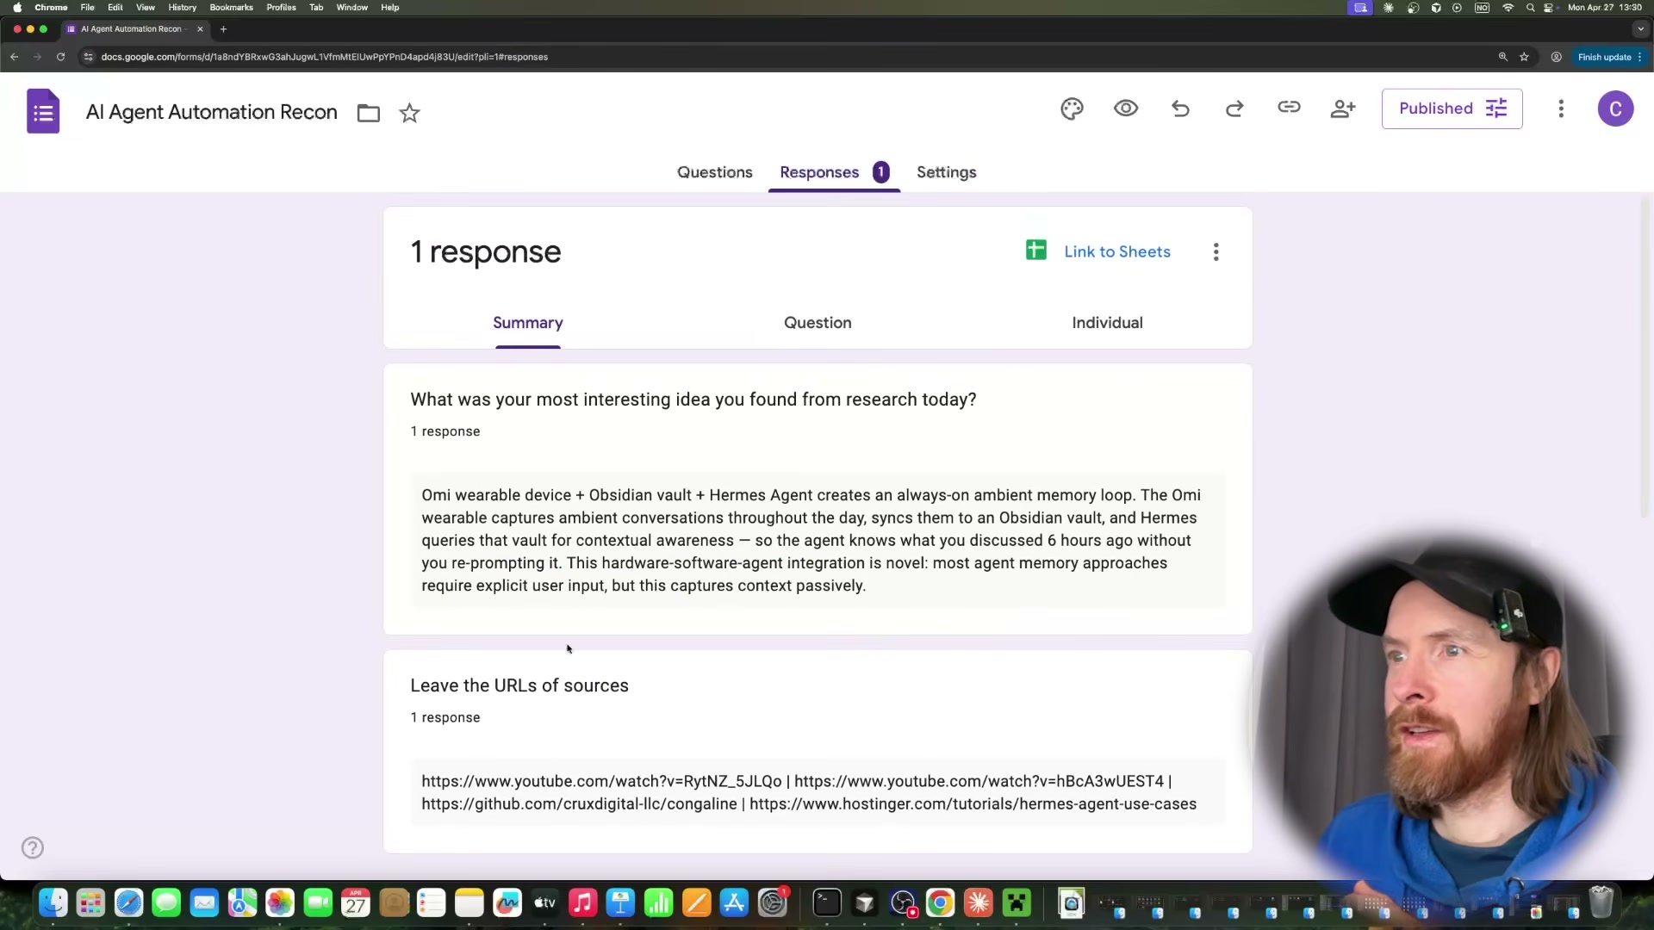The image size is (1654, 930).
Task: Click the YouTube URLs response text
Action: point(818,792)
